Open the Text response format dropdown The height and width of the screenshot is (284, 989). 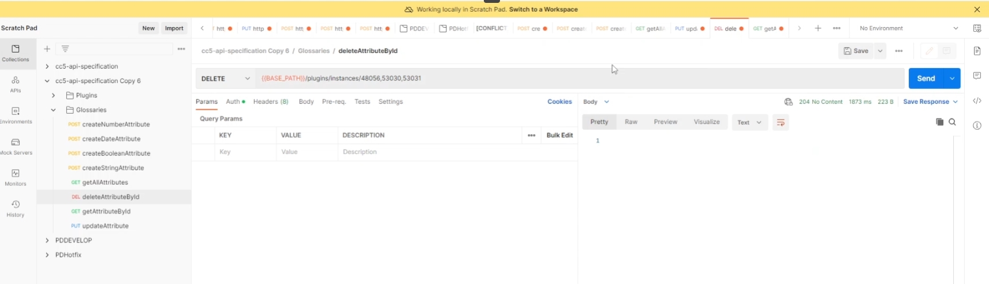[749, 122]
